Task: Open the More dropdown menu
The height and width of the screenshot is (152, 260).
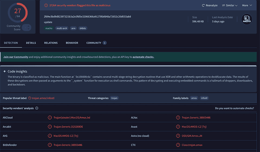Action: [247, 5]
